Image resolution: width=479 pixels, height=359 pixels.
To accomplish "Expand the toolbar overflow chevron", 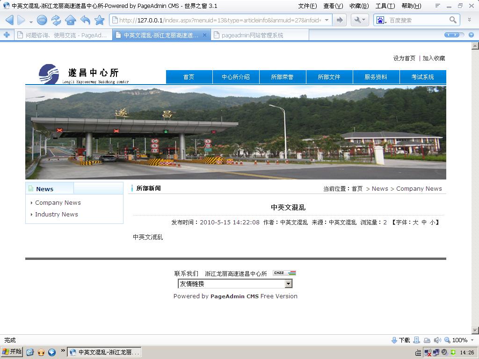I will pyautogui.click(x=469, y=20).
